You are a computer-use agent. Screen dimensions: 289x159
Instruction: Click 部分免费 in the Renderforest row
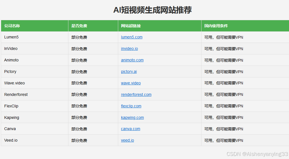(79, 95)
